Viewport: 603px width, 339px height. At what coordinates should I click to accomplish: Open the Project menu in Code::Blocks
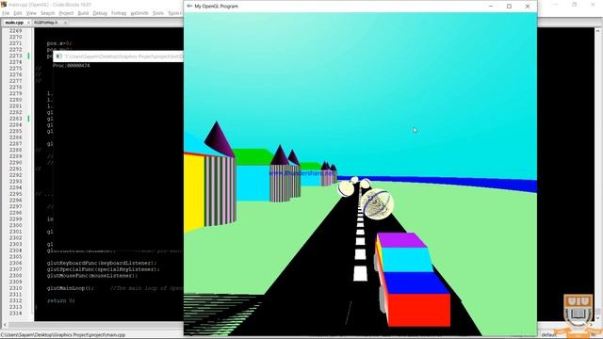[66, 13]
